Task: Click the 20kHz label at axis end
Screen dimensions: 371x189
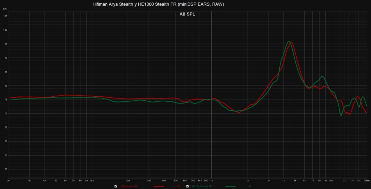Action: (366, 180)
